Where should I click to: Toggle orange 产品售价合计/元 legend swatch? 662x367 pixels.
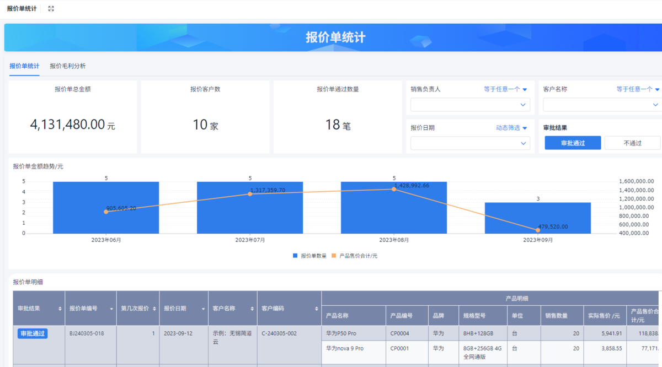[x=334, y=256]
